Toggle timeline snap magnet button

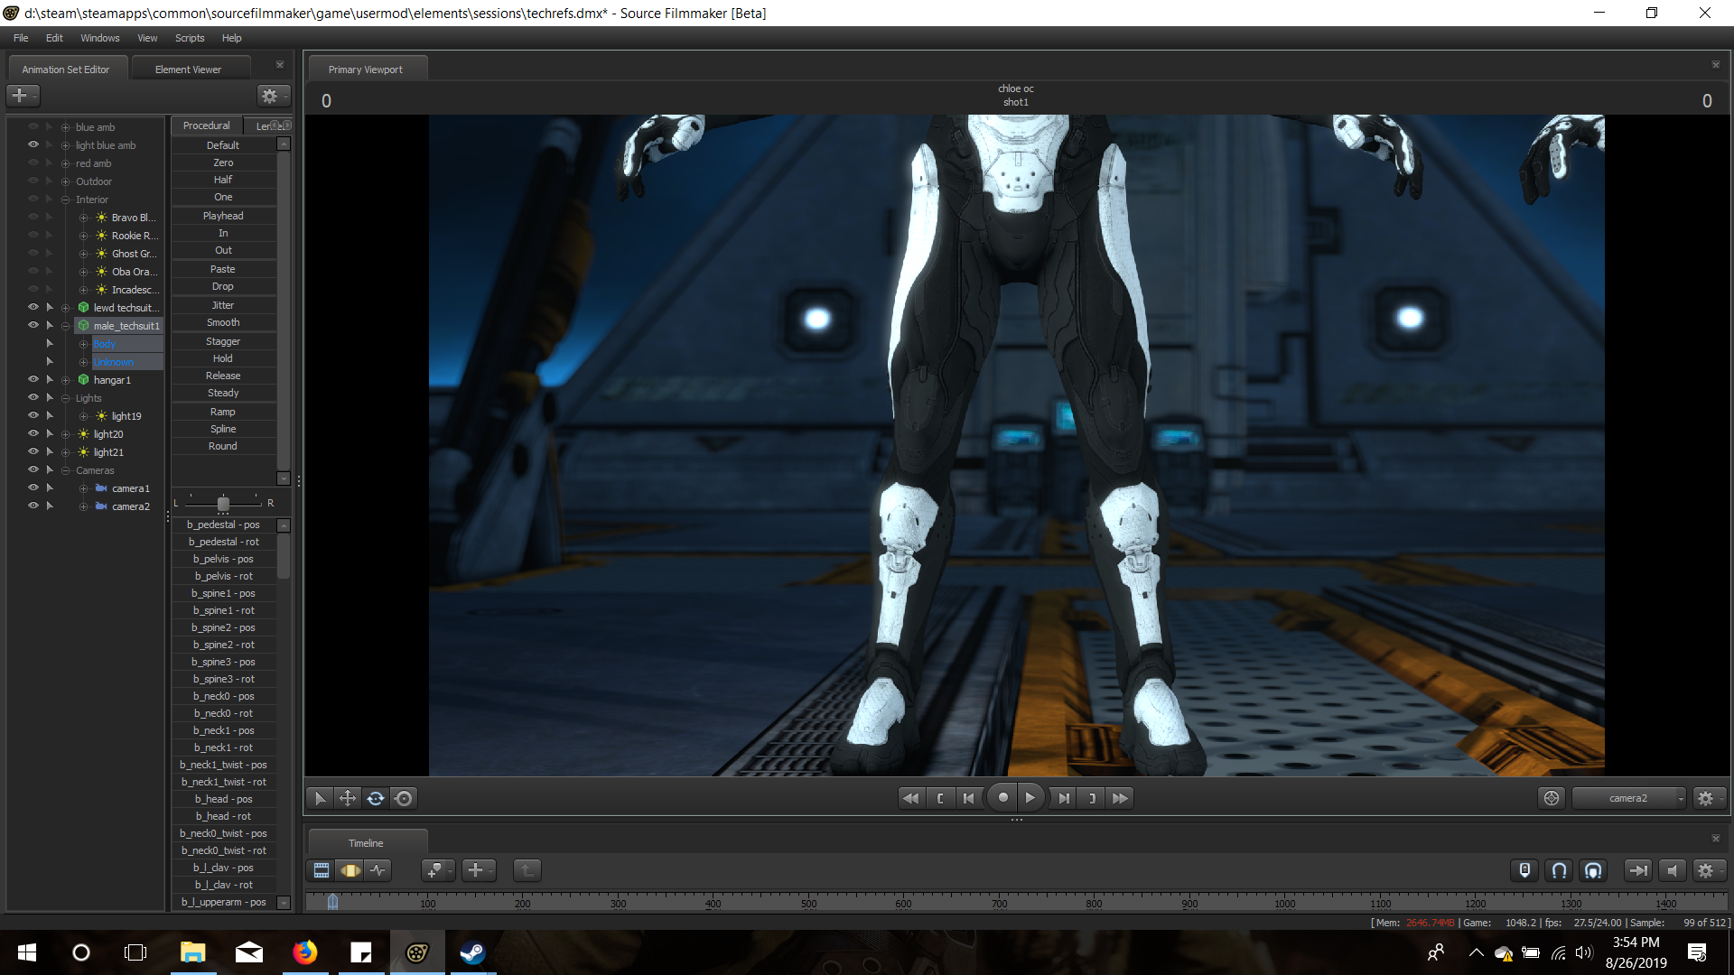coord(1559,870)
